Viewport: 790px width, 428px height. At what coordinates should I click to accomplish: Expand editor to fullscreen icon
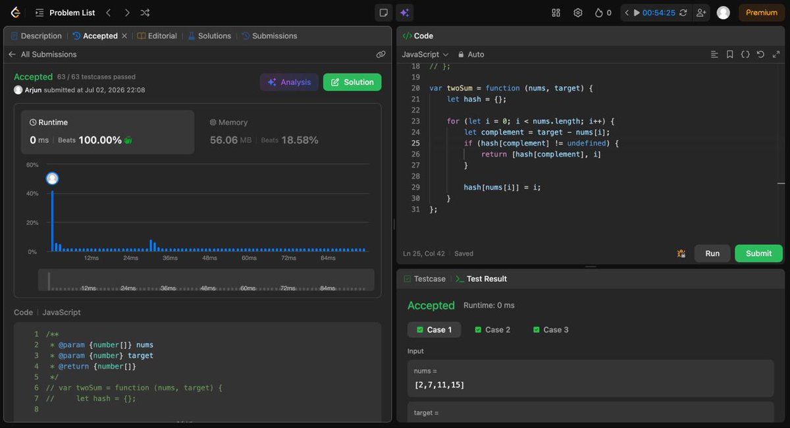[776, 54]
